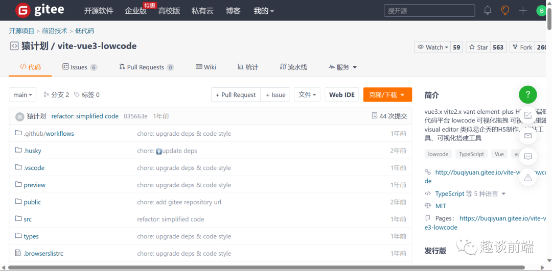Open the 文件 dropdown
This screenshot has height=271, width=552.
coord(307,94)
